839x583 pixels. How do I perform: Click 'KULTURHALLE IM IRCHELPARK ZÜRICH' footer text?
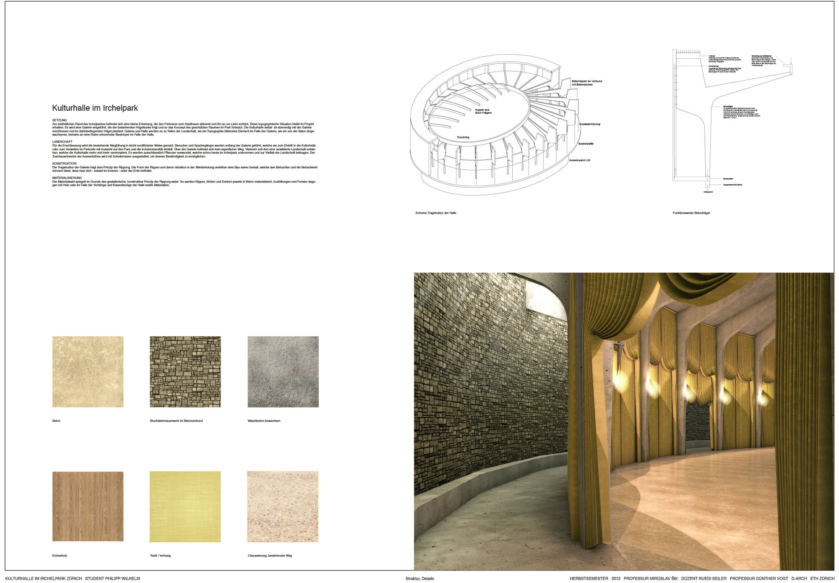[44, 579]
